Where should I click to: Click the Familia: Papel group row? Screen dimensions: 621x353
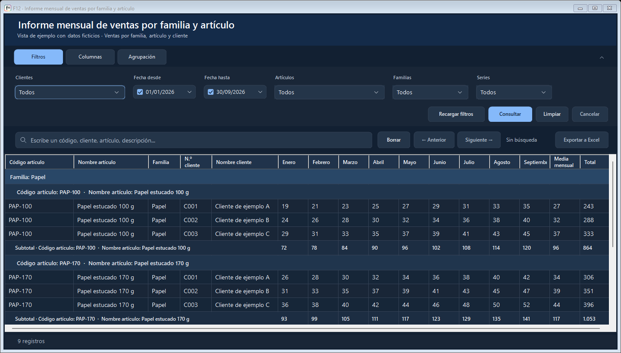click(x=307, y=177)
